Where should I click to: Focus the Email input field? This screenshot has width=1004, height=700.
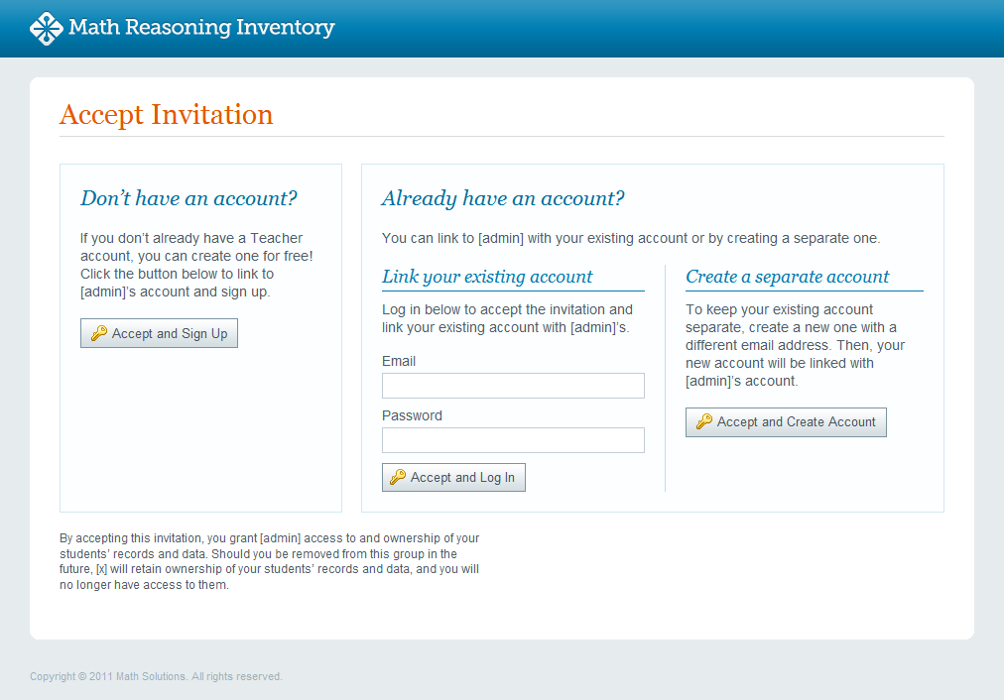[x=513, y=386]
